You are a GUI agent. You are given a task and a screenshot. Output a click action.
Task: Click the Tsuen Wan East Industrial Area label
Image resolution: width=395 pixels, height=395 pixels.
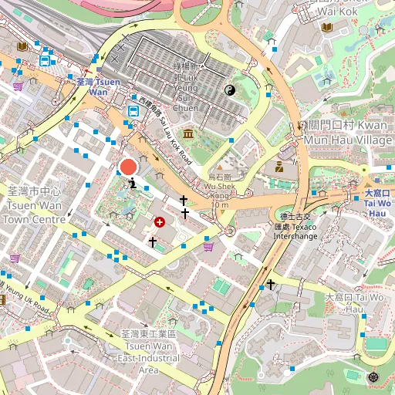[149, 352]
